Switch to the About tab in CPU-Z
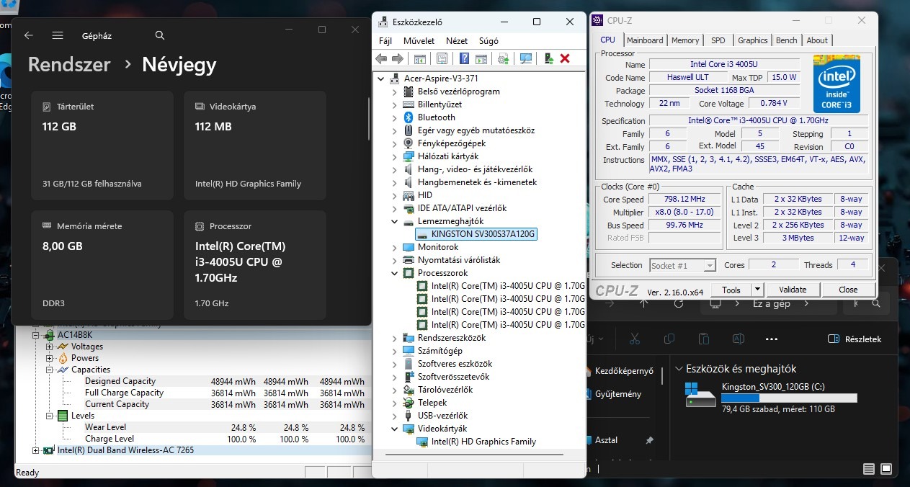The image size is (910, 487). (x=817, y=40)
